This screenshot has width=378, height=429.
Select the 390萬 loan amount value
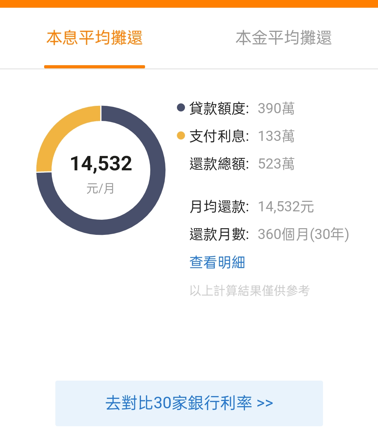pos(276,109)
